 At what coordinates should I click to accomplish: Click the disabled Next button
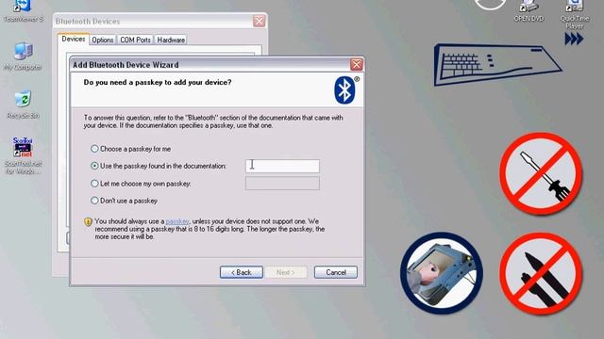click(285, 272)
